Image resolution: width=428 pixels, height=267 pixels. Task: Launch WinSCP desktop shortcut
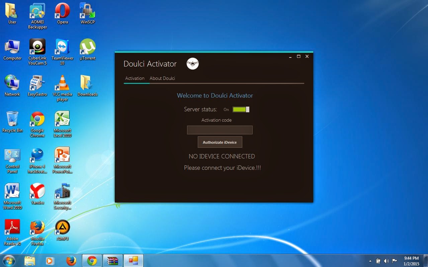(x=88, y=13)
